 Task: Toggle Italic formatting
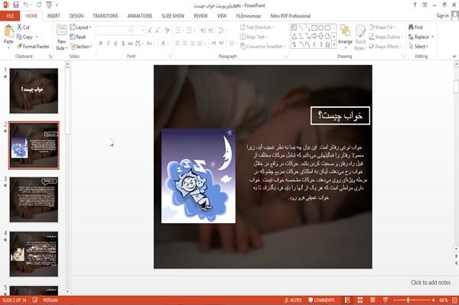(x=108, y=44)
